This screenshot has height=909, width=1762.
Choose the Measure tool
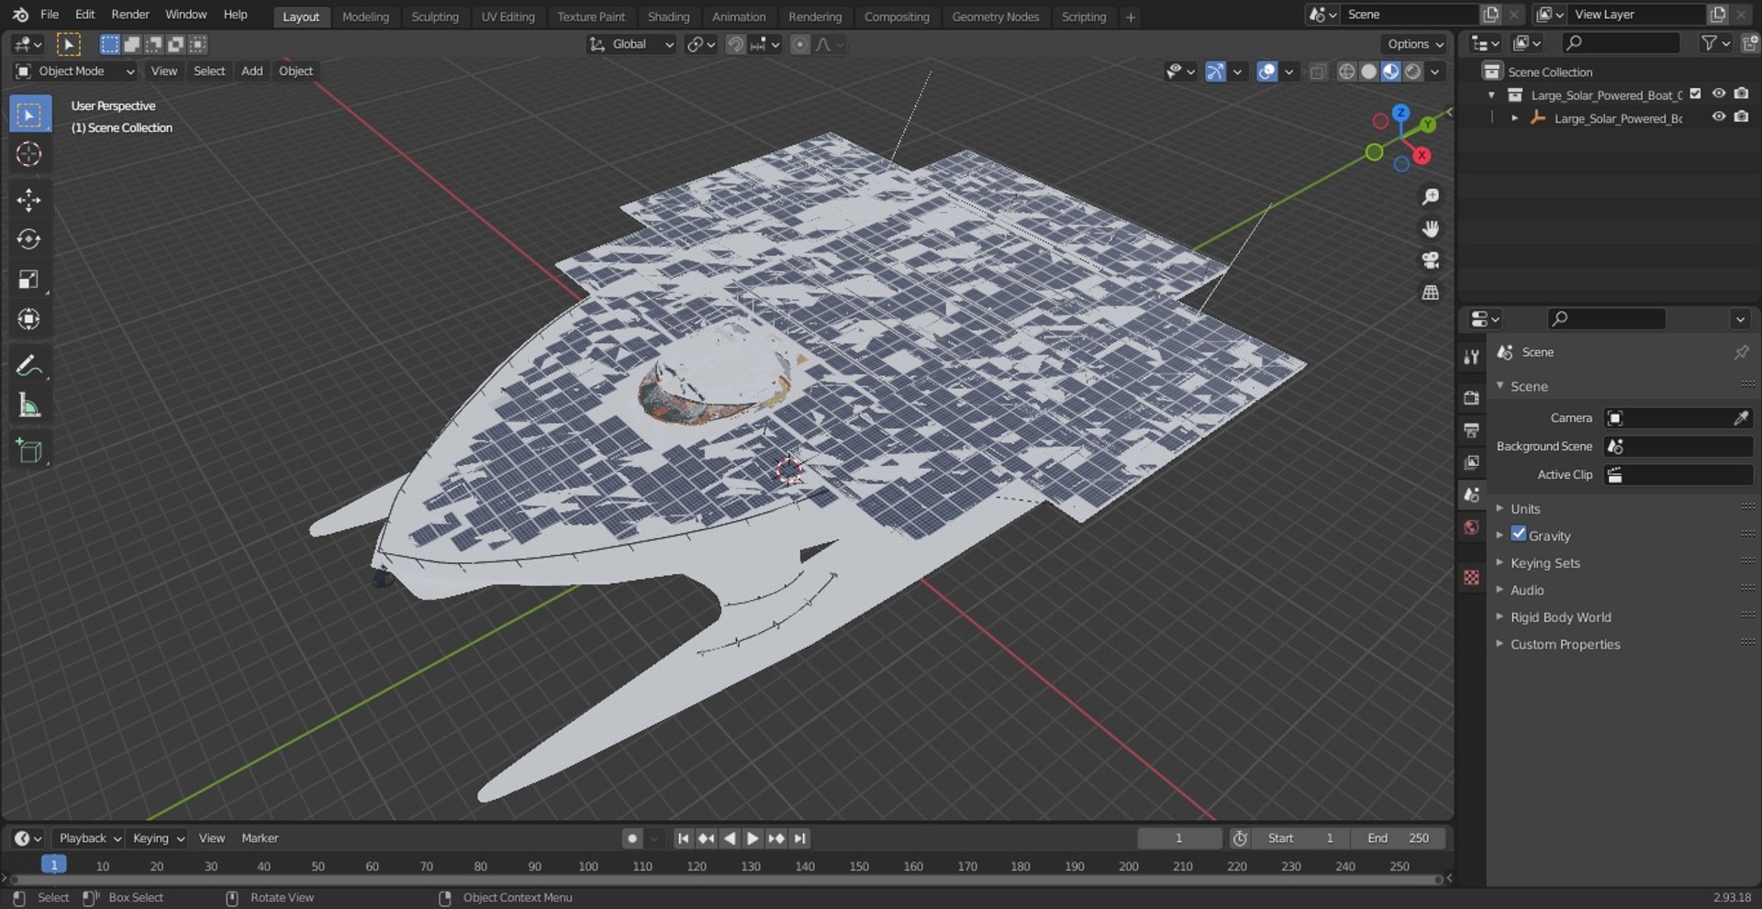pyautogui.click(x=29, y=405)
